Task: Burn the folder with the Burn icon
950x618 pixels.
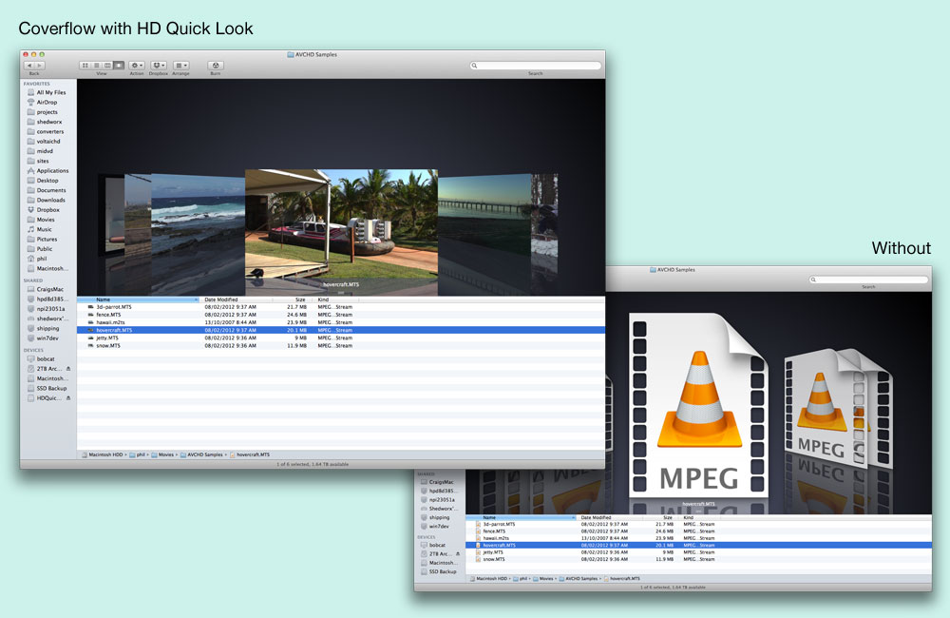Action: tap(216, 66)
